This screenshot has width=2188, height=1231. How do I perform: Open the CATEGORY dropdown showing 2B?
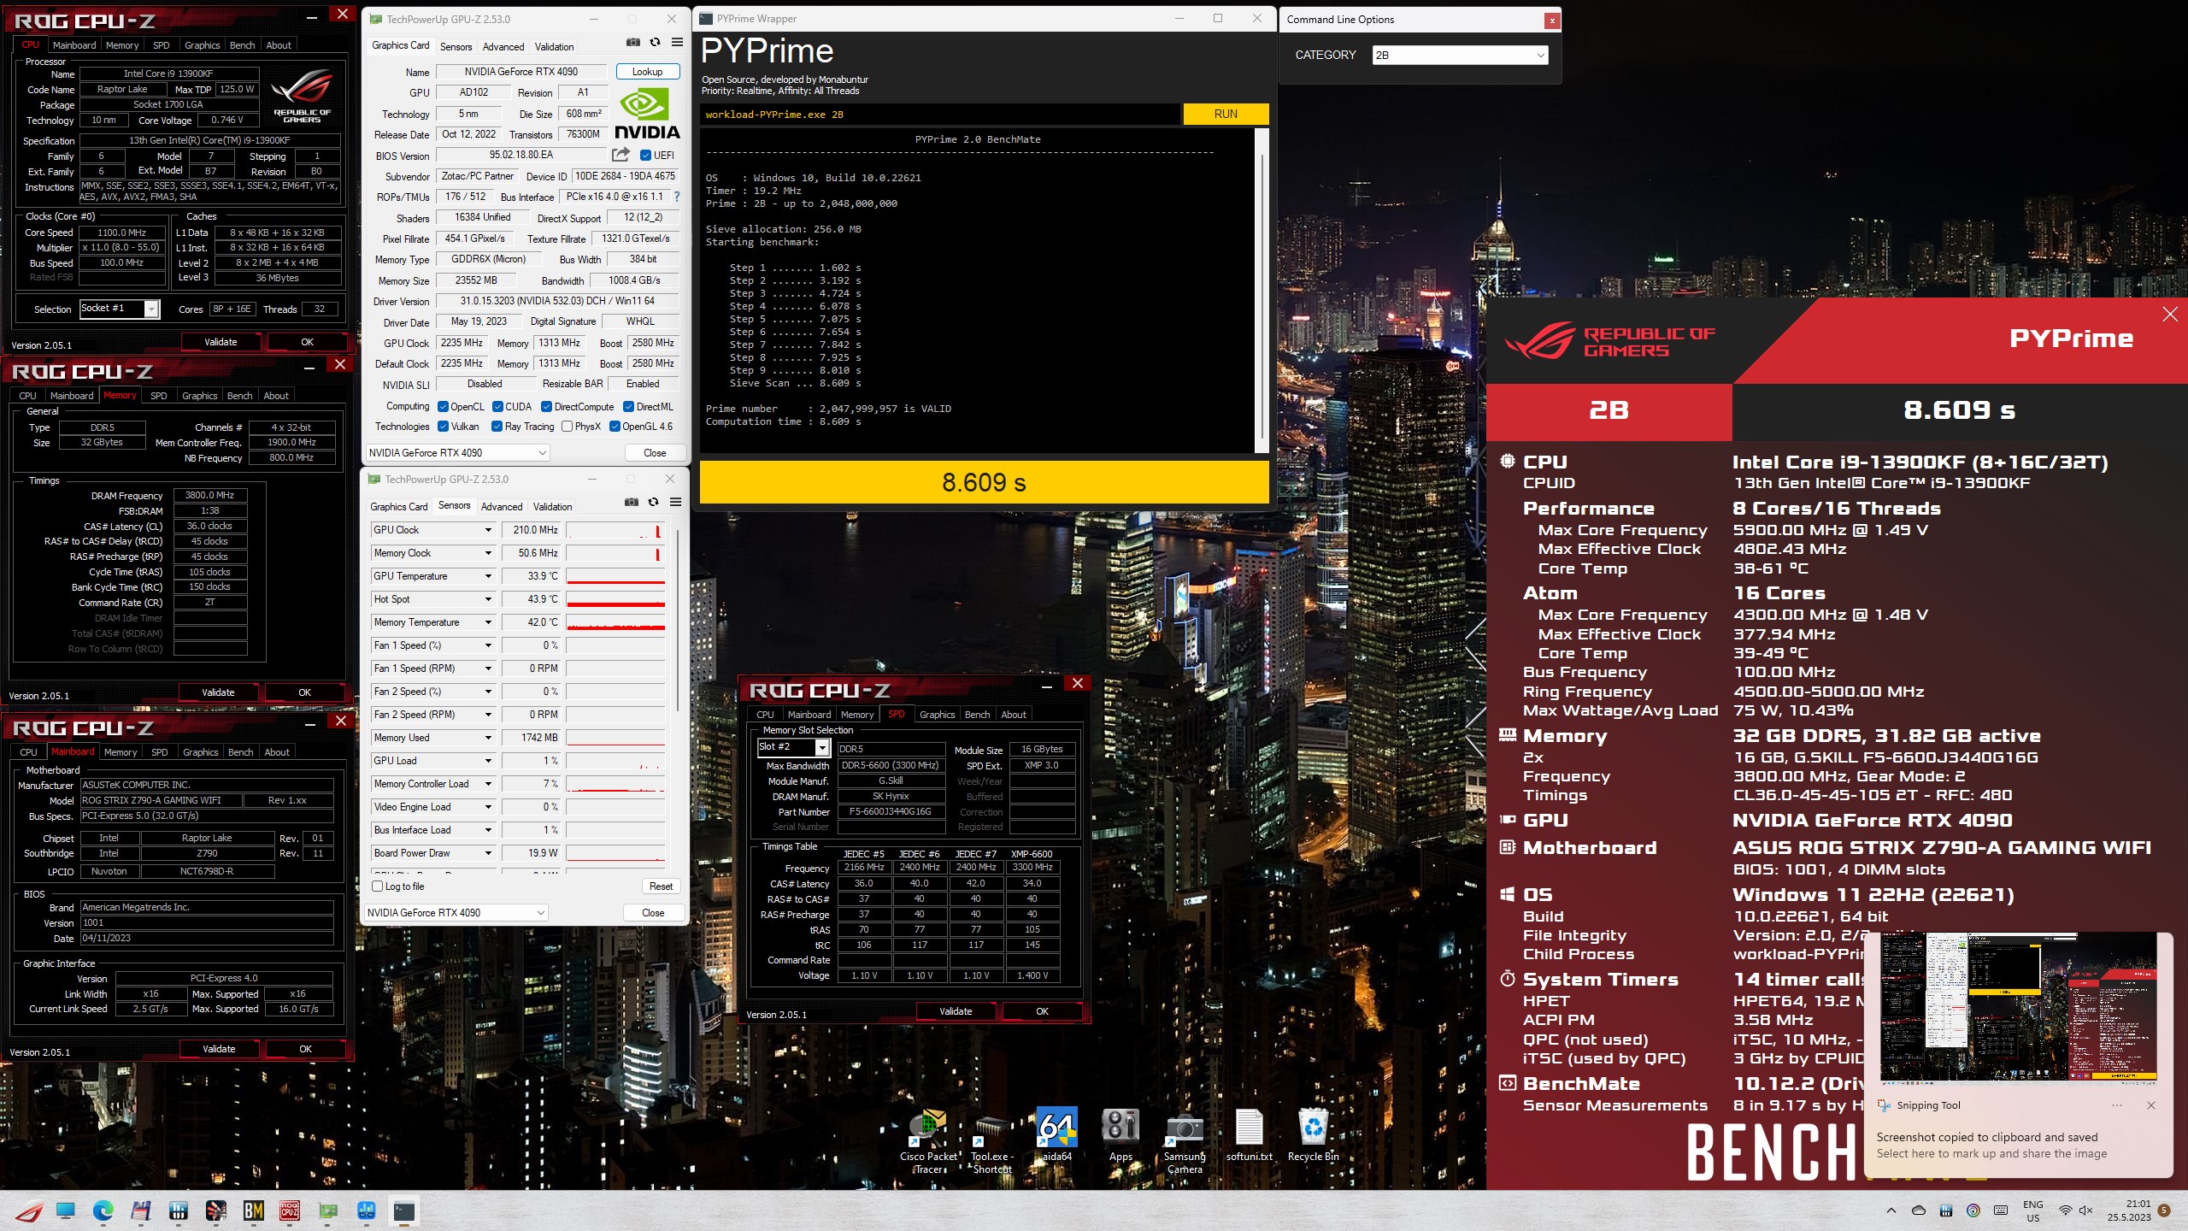[x=1460, y=55]
